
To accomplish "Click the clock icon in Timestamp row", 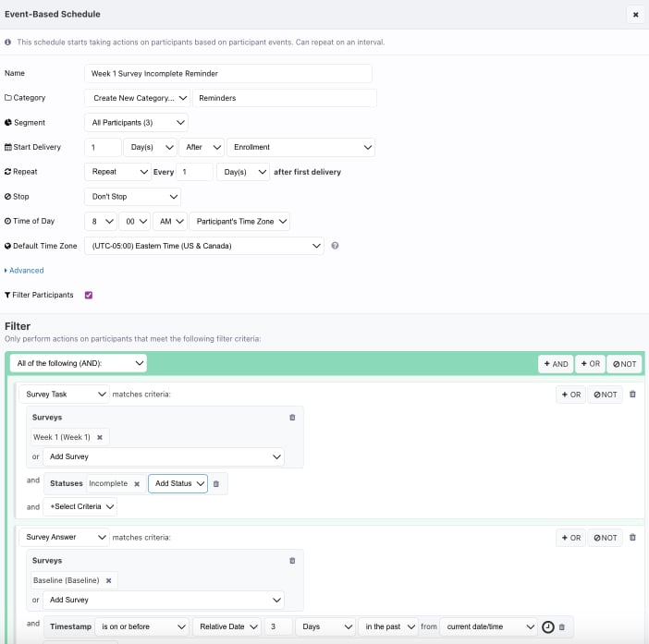I will 547,626.
